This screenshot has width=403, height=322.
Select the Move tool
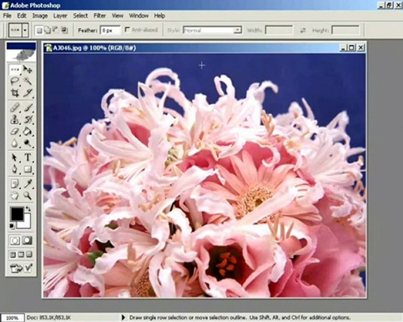(x=28, y=69)
